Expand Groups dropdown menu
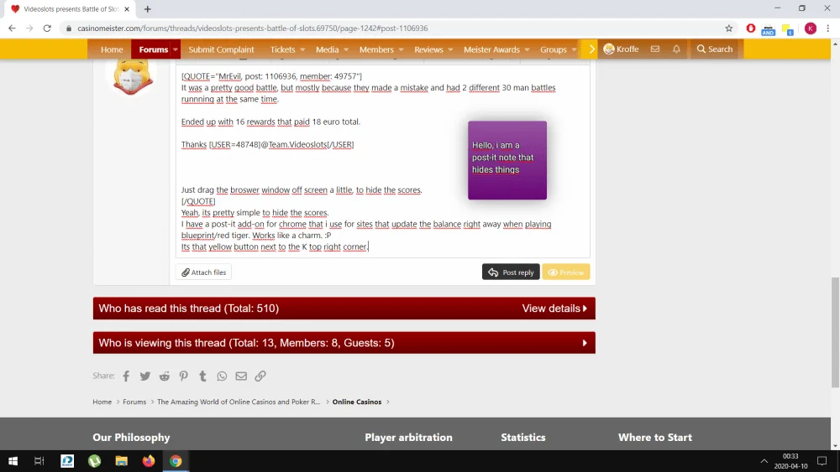840x472 pixels. click(x=574, y=49)
